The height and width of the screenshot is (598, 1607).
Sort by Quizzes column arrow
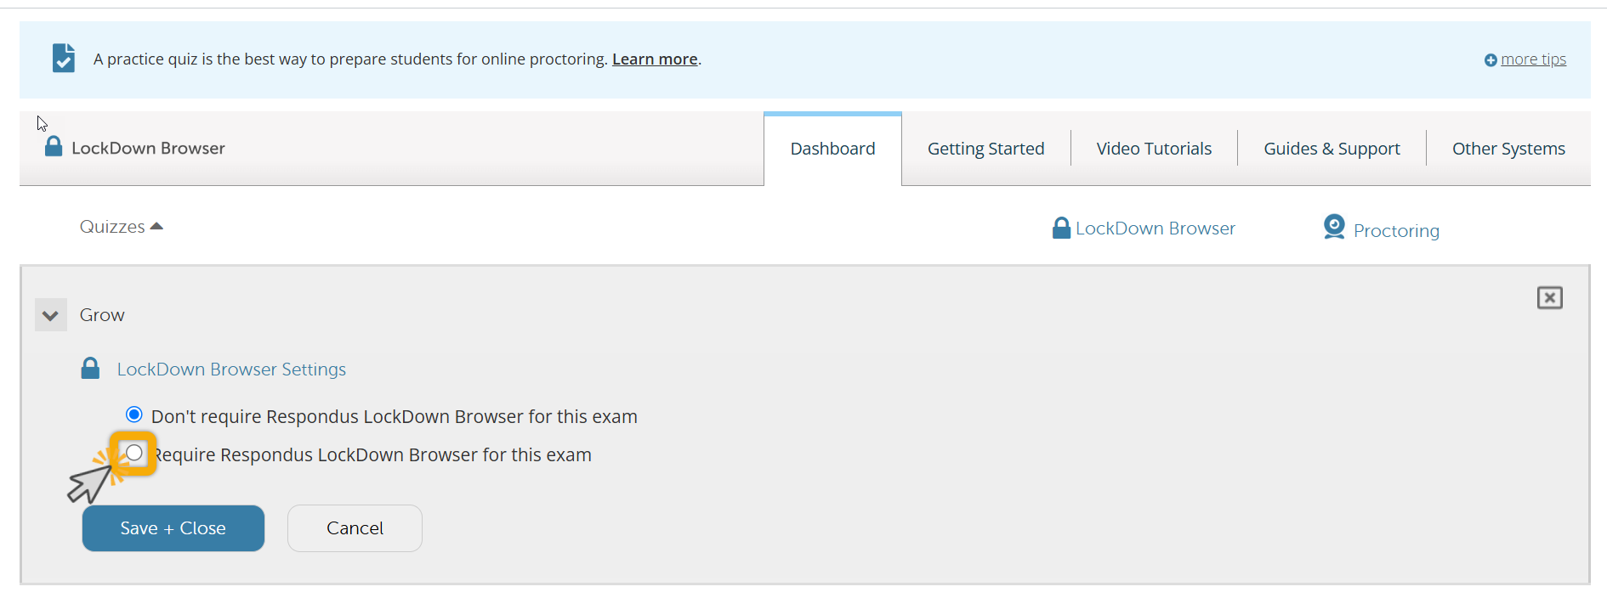pos(156,226)
